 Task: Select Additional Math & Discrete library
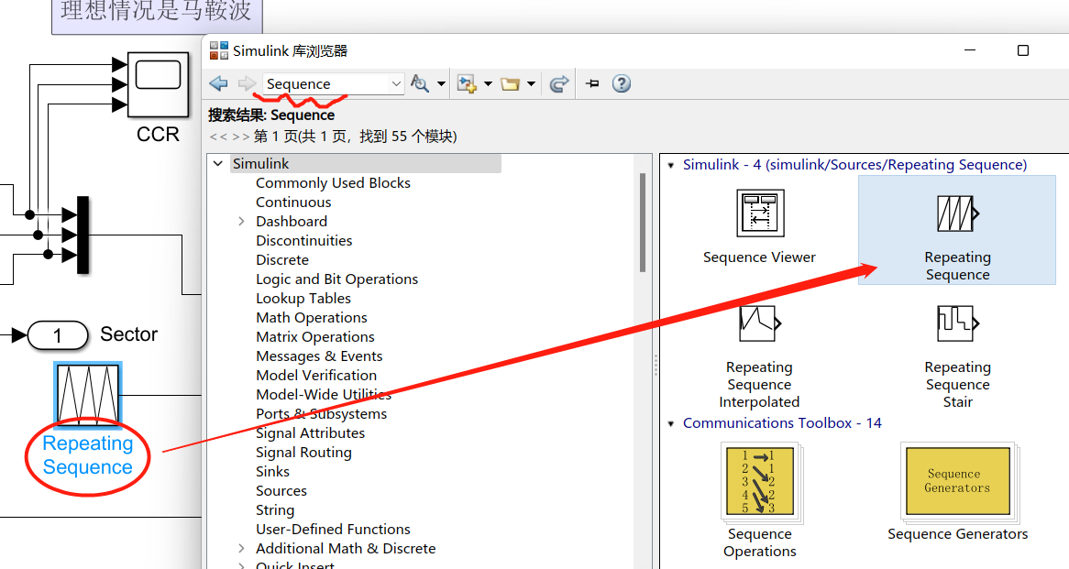[346, 548]
